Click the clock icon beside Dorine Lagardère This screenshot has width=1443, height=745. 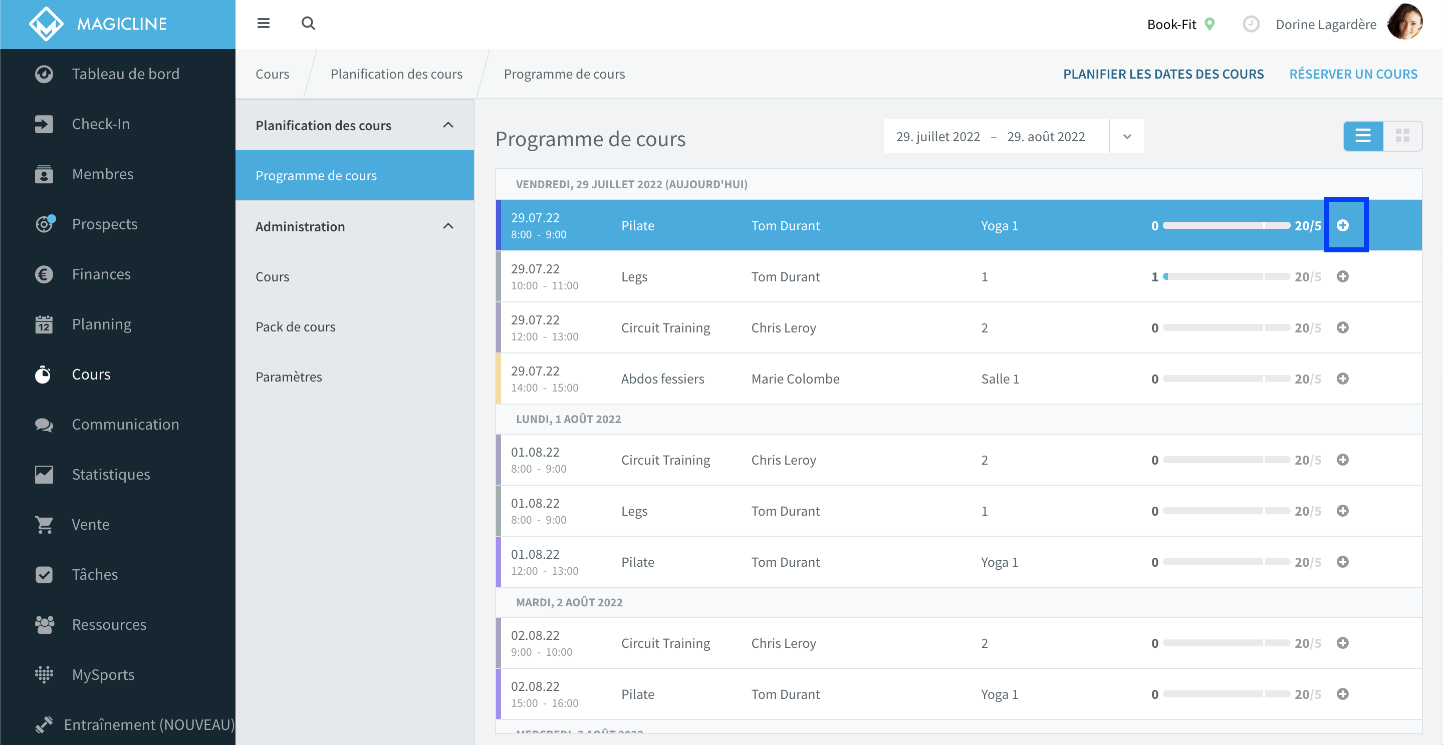(x=1251, y=24)
